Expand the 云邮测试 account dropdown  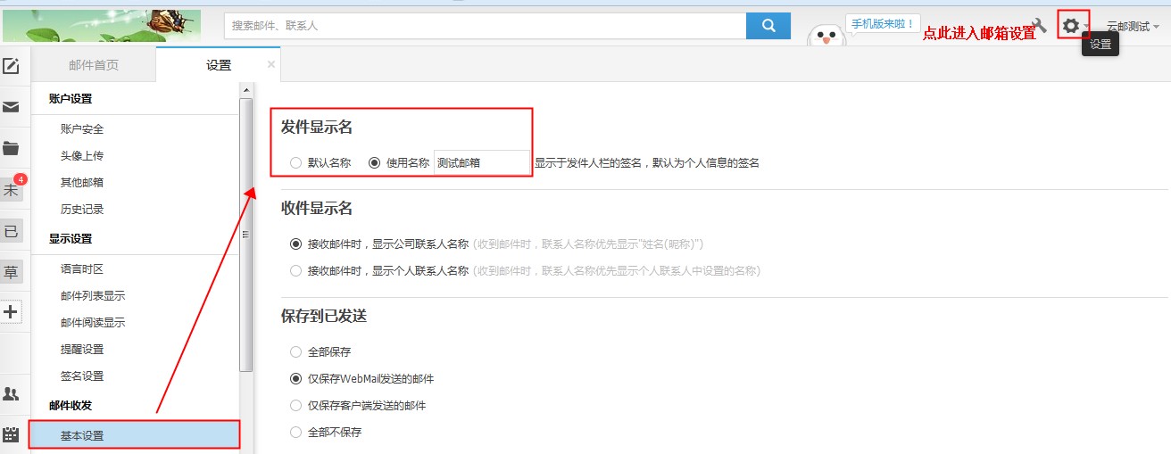(x=1133, y=27)
